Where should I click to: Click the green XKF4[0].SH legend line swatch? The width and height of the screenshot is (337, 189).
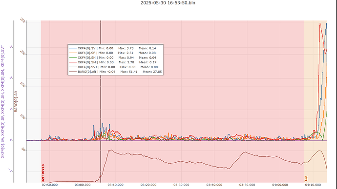tap(73, 57)
